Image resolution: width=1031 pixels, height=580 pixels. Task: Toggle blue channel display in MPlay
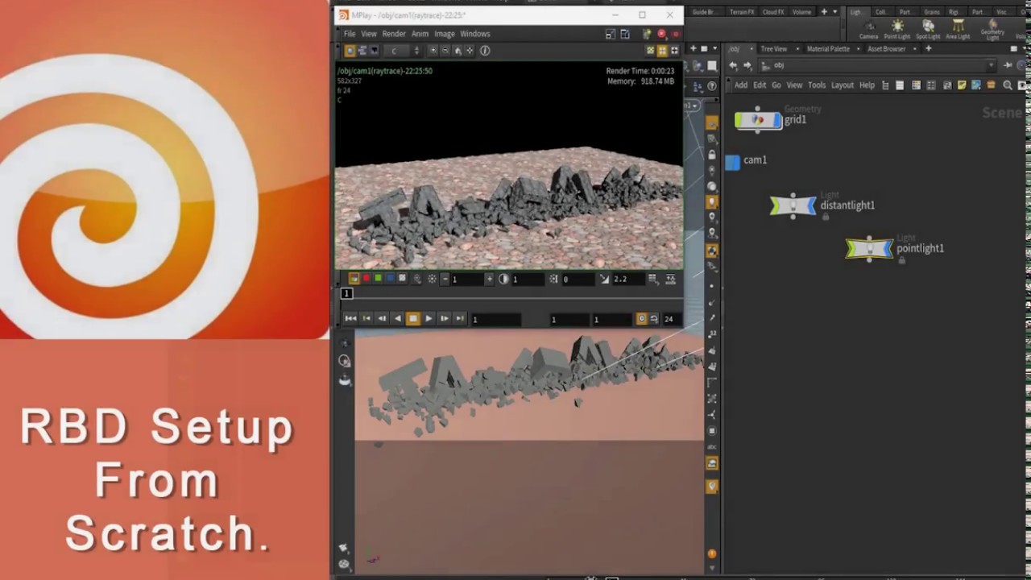[x=391, y=279]
